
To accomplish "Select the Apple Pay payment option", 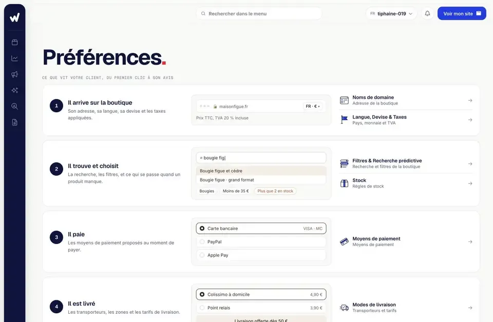I will coord(261,255).
